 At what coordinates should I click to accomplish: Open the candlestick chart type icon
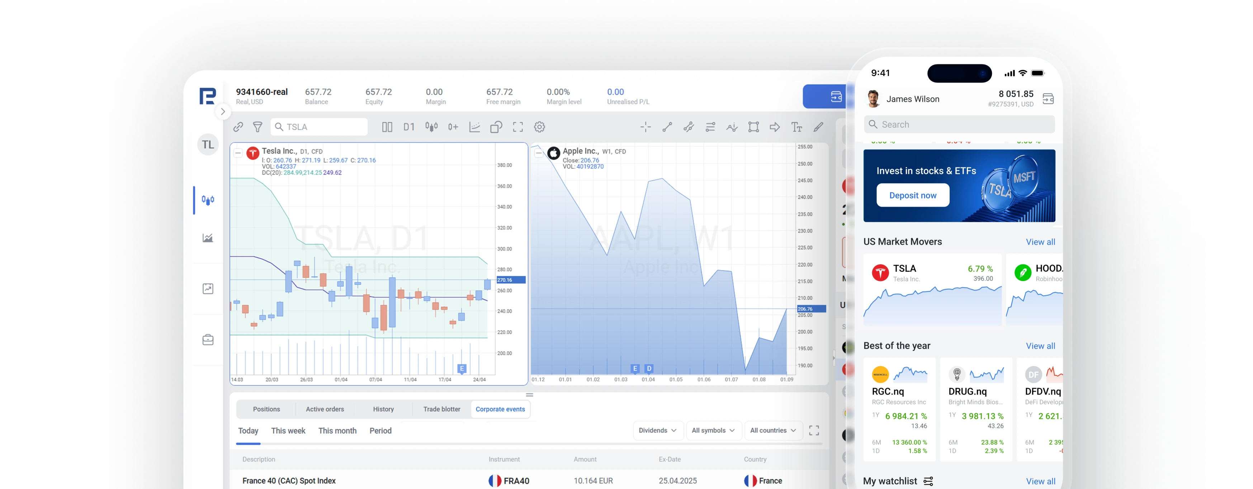[431, 127]
